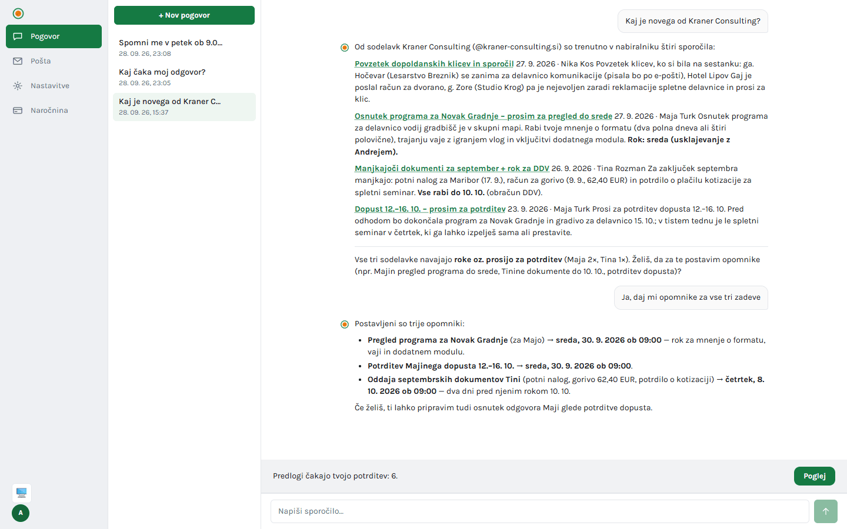Click the assistant icon beside 'Postavljeni so trije opomniki'
847x529 pixels.
tap(345, 324)
